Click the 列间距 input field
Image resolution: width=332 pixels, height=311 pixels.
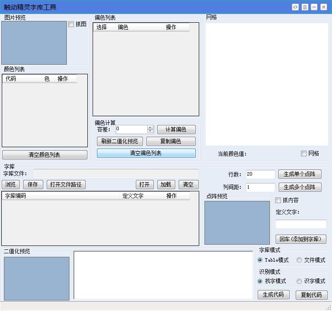260,187
